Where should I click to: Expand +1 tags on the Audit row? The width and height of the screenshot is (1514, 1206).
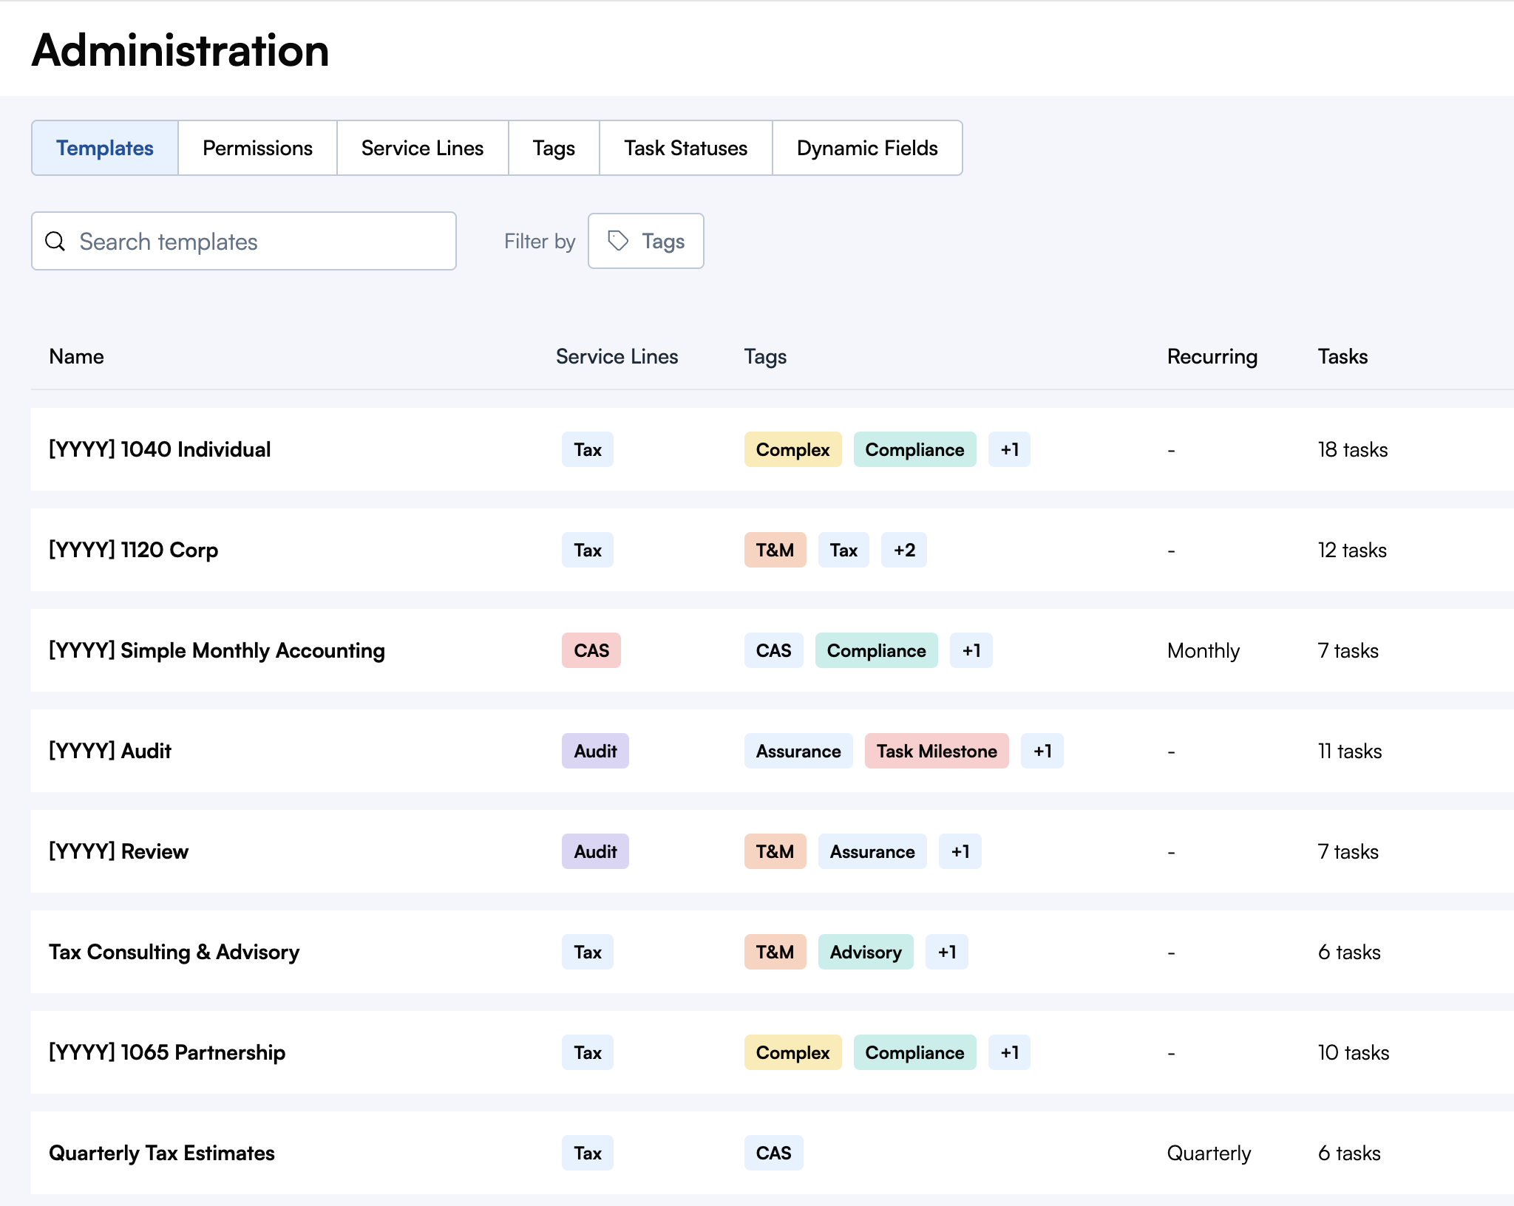1042,751
